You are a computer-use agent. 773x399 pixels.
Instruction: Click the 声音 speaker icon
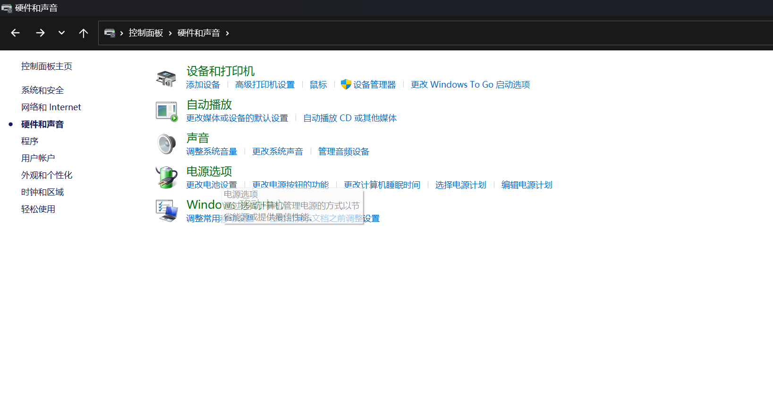click(166, 144)
